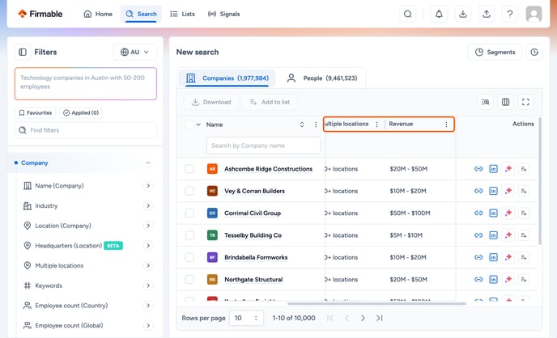
Task: Toggle the select-all rows checkbox
Action: (x=189, y=125)
